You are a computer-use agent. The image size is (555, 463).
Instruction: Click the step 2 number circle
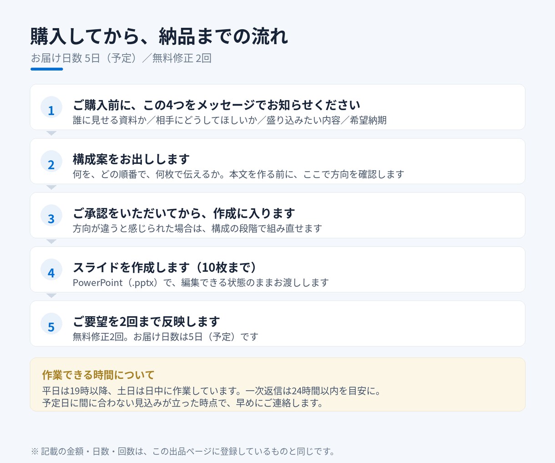coord(51,162)
